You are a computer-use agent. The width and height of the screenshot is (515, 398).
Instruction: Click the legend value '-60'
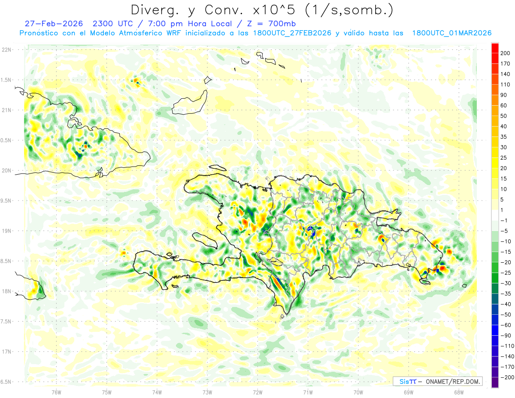(506, 325)
